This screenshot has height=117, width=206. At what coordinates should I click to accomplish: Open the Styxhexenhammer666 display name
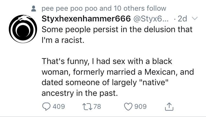tap(86, 19)
